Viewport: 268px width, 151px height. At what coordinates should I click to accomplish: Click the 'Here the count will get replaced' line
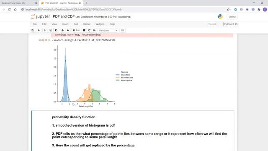94,146
